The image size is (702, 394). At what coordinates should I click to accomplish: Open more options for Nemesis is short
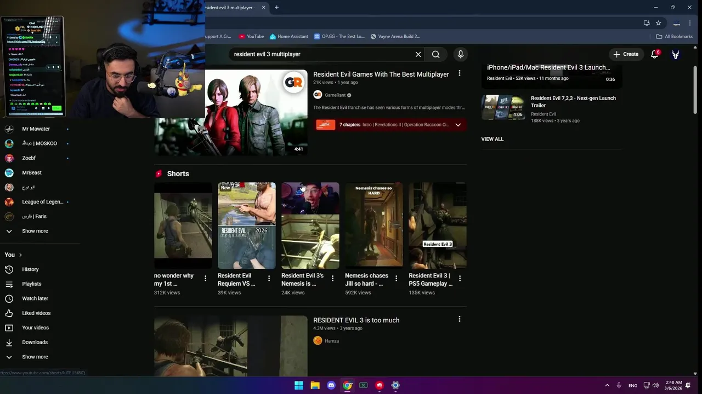pos(332,279)
